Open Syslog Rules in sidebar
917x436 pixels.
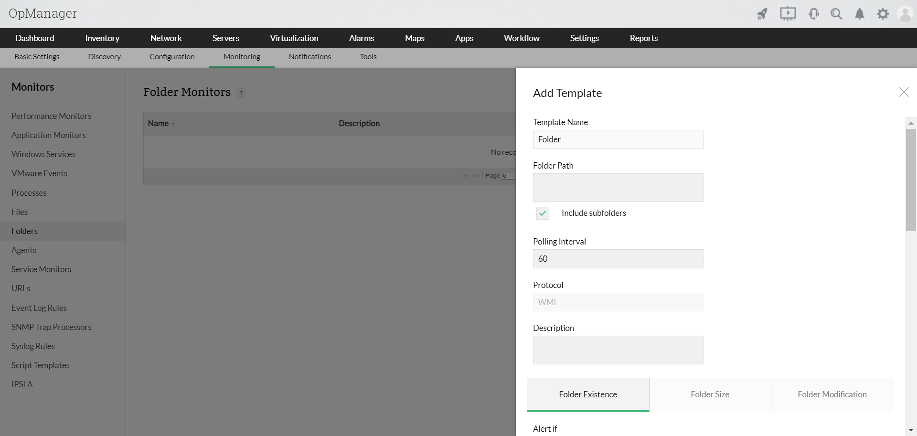click(33, 346)
